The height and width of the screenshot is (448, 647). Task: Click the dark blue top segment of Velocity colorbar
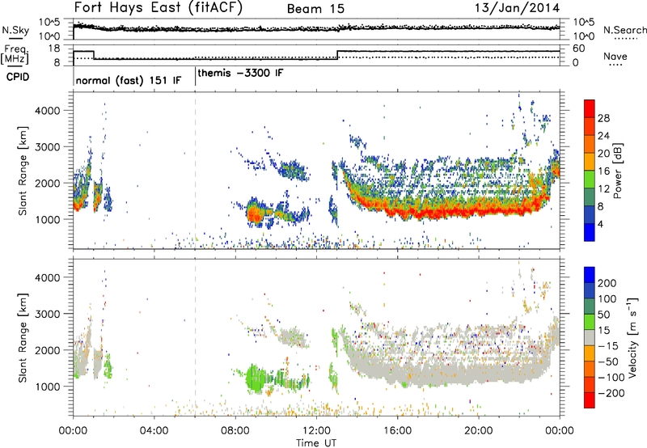[x=590, y=274]
